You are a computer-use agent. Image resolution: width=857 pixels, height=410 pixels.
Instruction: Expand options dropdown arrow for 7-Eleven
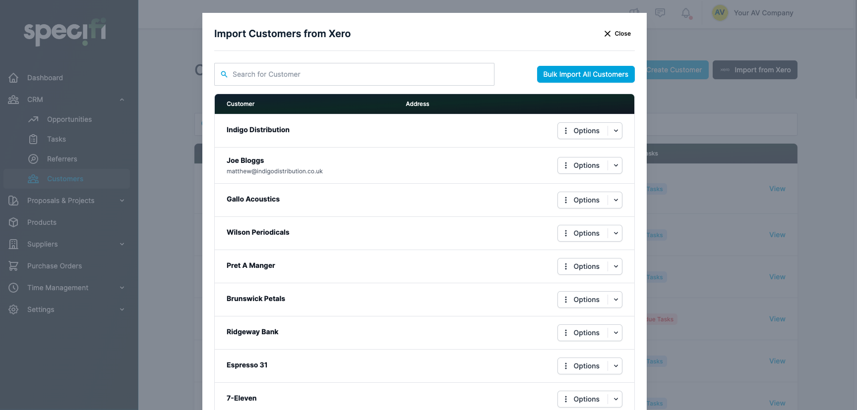(x=615, y=399)
